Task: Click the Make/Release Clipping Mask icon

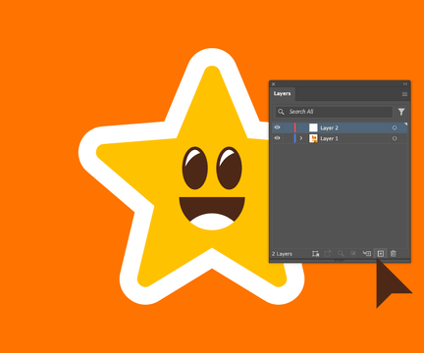Action: coord(353,254)
